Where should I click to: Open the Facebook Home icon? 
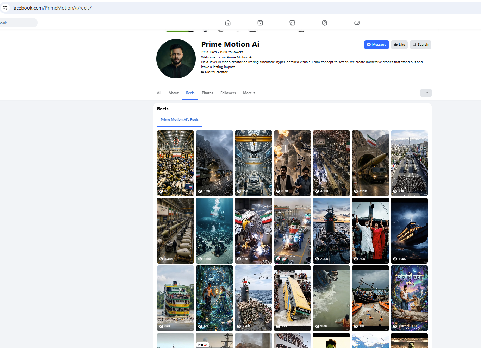coord(228,23)
